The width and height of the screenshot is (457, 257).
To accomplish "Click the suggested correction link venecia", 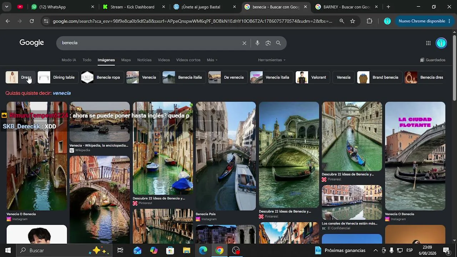I will [62, 93].
